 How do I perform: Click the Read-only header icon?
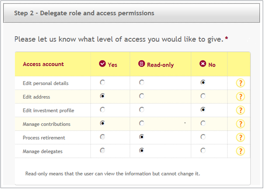click(x=141, y=64)
